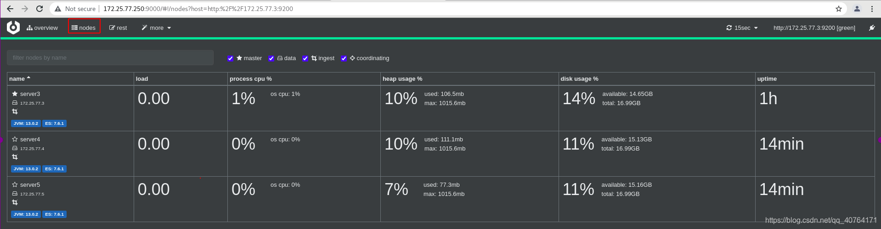Open the browser profile icon

click(857, 9)
